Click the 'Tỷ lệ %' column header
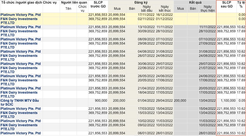 (241, 4)
